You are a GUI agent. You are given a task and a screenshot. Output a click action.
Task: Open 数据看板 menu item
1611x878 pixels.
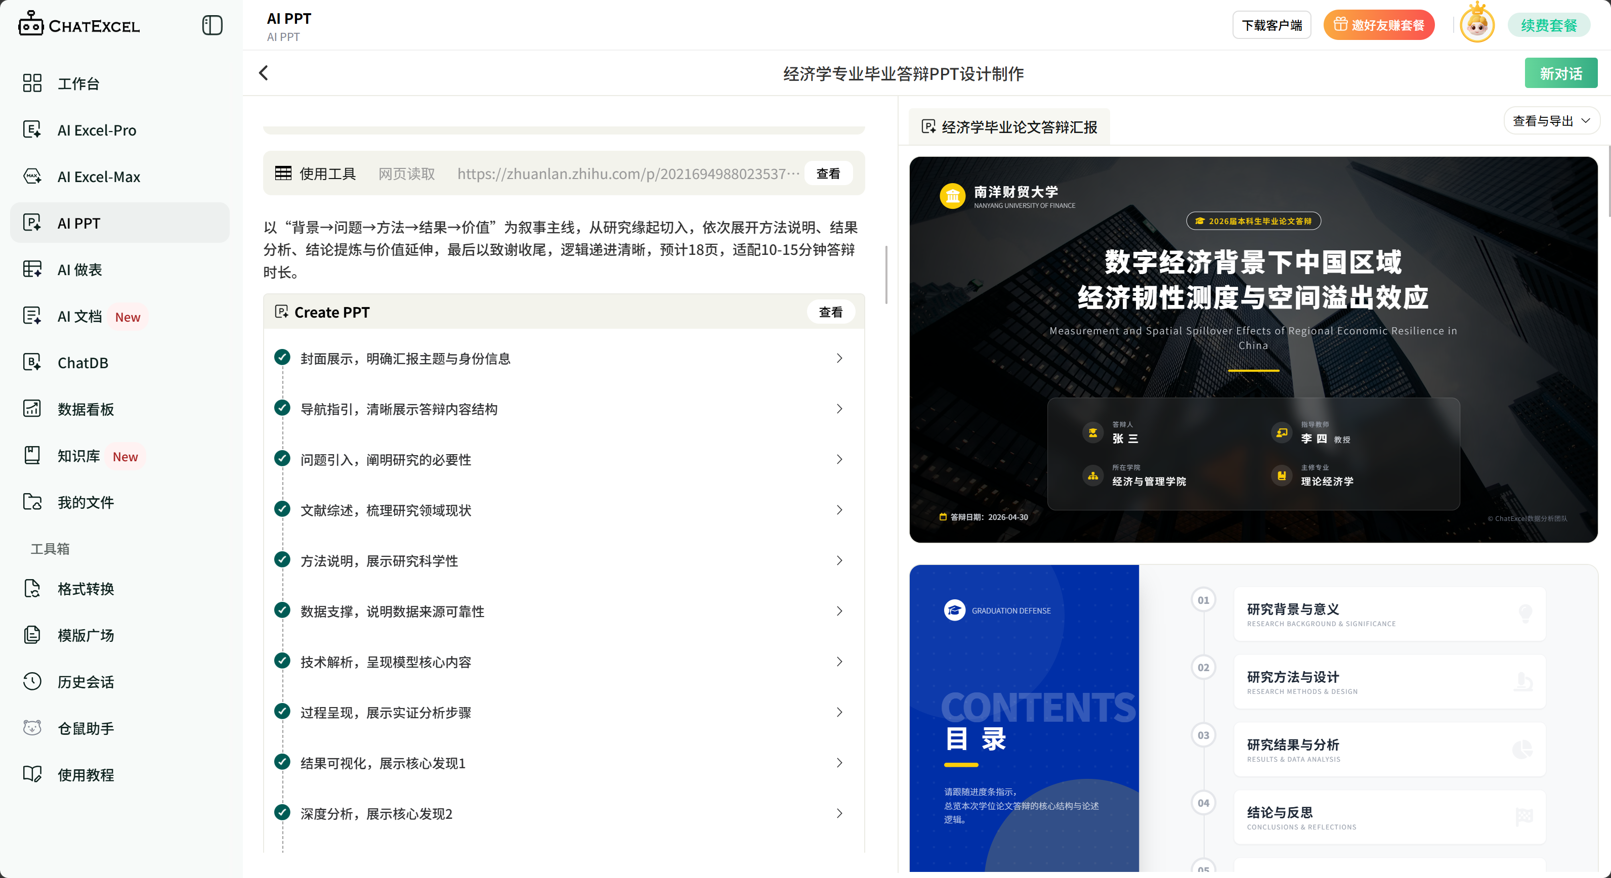point(119,409)
